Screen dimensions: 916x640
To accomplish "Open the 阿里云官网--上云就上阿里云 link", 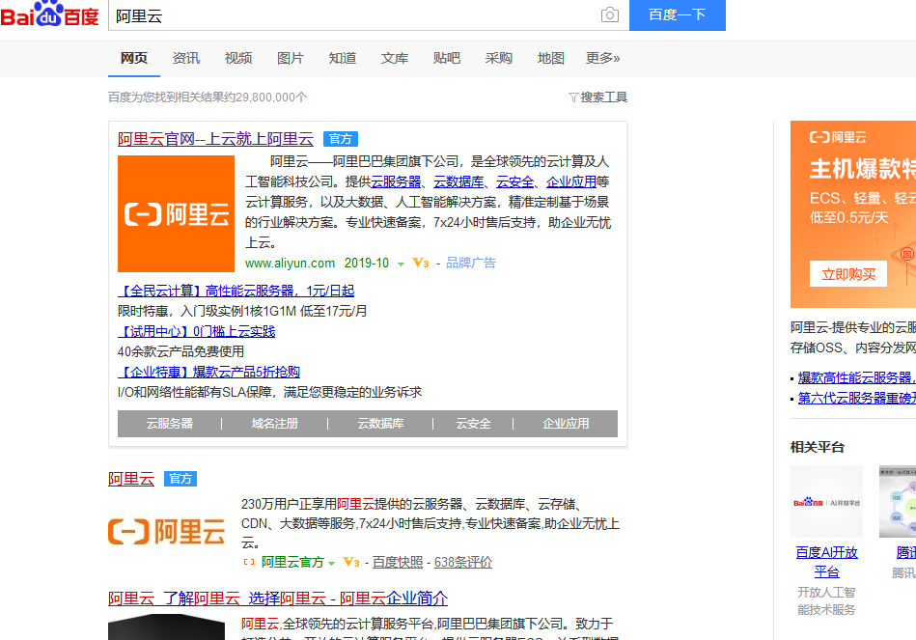I will pyautogui.click(x=216, y=138).
